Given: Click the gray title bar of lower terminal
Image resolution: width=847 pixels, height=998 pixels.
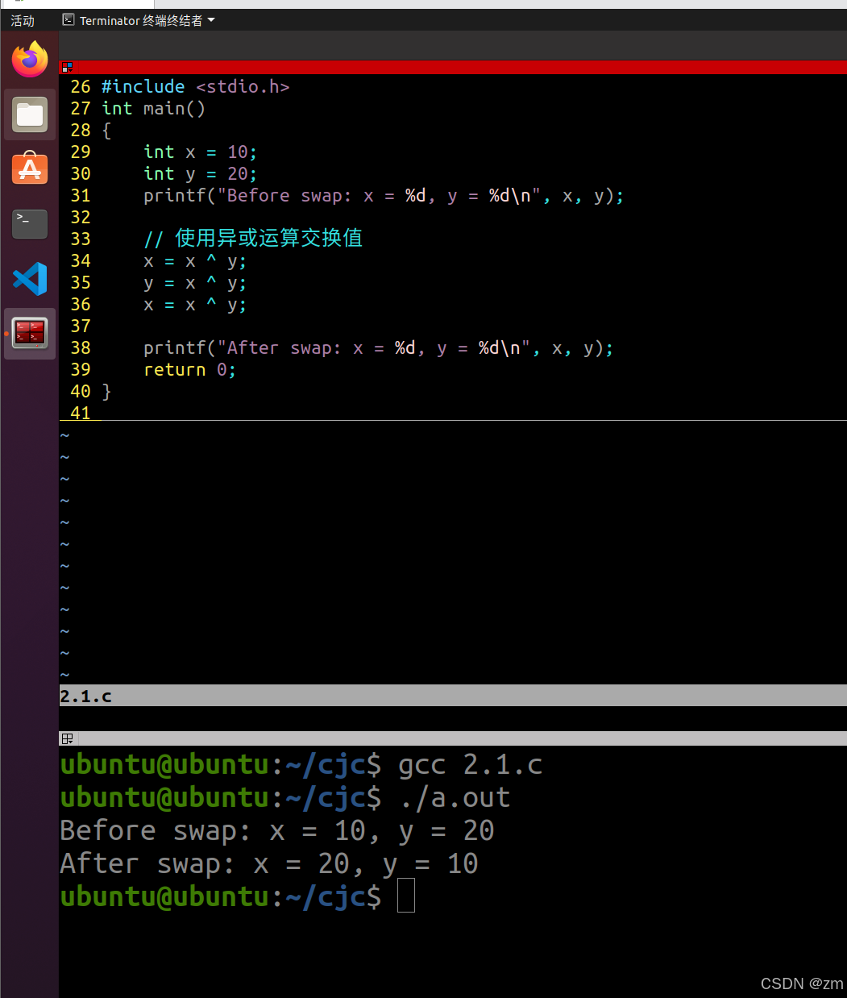Looking at the screenshot, I should 453,738.
